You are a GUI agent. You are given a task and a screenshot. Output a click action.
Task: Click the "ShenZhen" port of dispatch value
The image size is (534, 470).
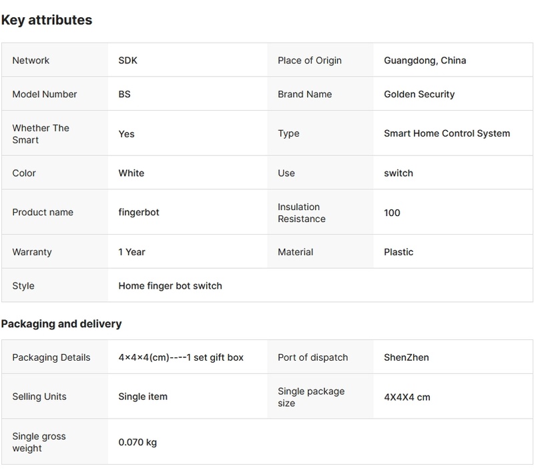point(407,357)
